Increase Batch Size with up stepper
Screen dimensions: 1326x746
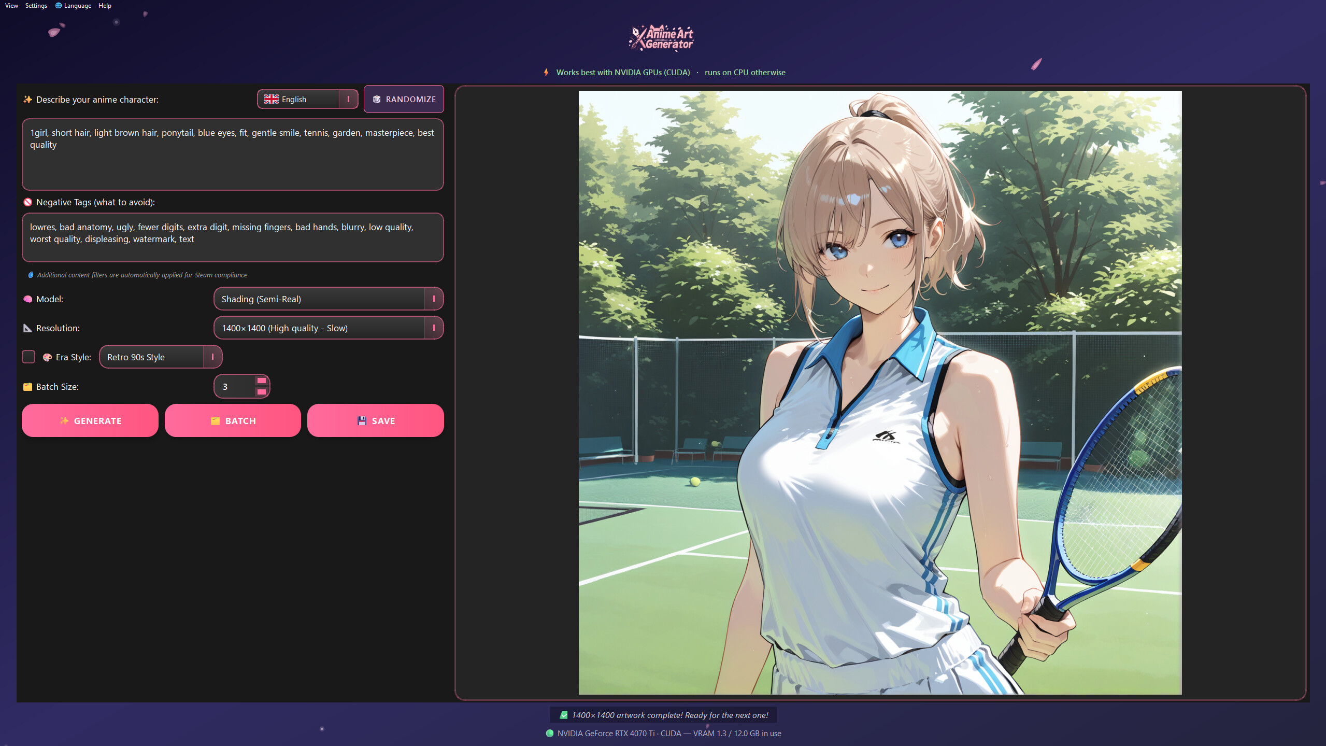[x=262, y=381]
